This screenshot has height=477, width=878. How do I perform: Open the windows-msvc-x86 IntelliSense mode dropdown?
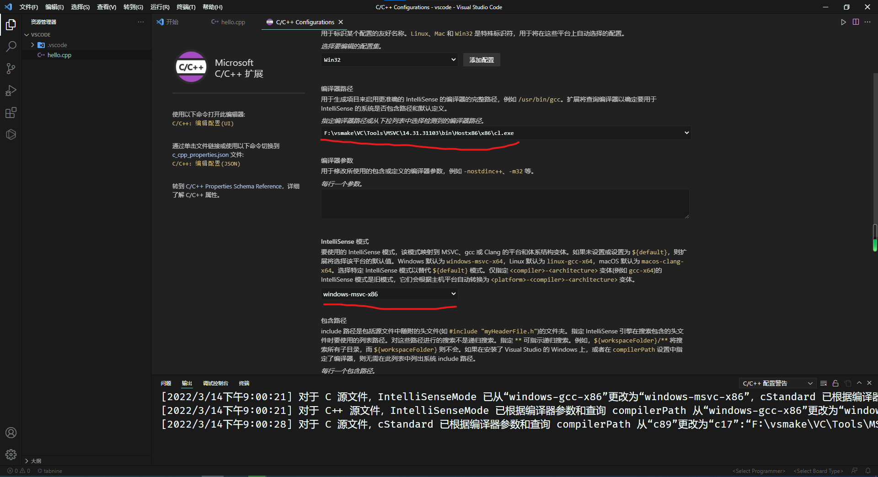click(389, 294)
